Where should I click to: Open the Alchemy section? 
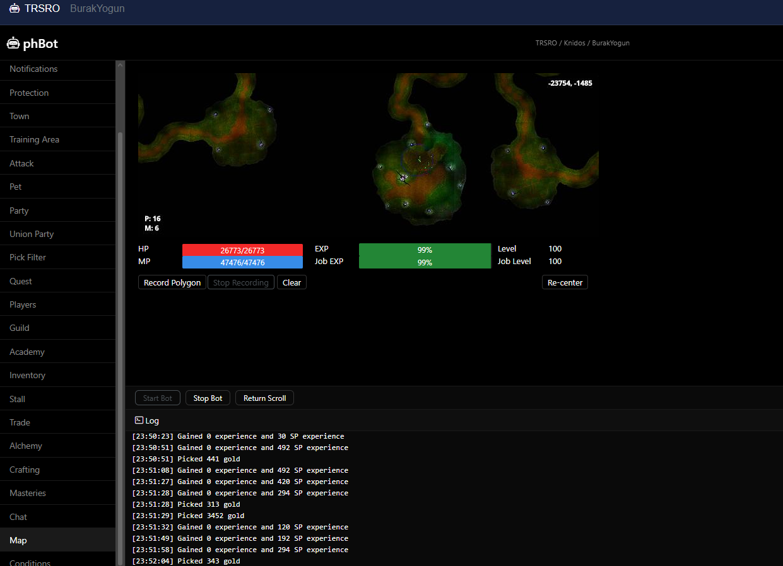[x=26, y=446]
